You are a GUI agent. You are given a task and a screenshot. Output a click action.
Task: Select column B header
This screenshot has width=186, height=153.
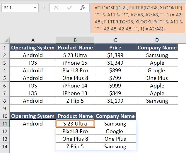[75, 40]
